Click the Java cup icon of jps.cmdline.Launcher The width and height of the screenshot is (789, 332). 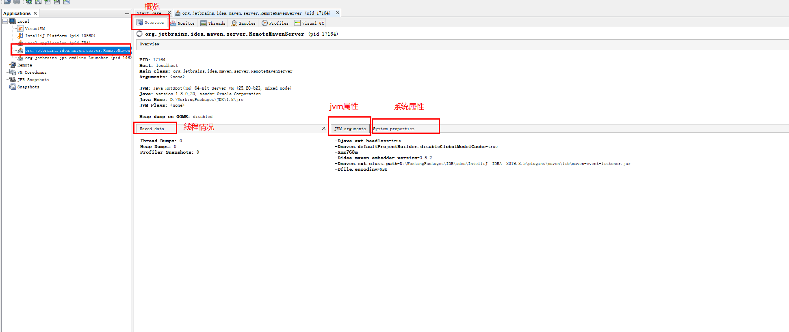[x=20, y=58]
